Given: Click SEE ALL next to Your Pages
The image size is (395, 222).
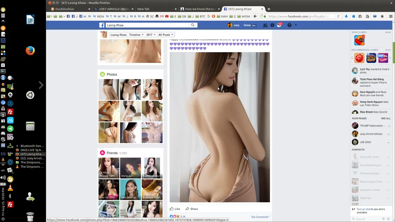Looking at the screenshot, I should click(386, 118).
